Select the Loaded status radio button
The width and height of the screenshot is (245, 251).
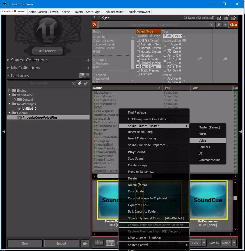tap(94, 75)
